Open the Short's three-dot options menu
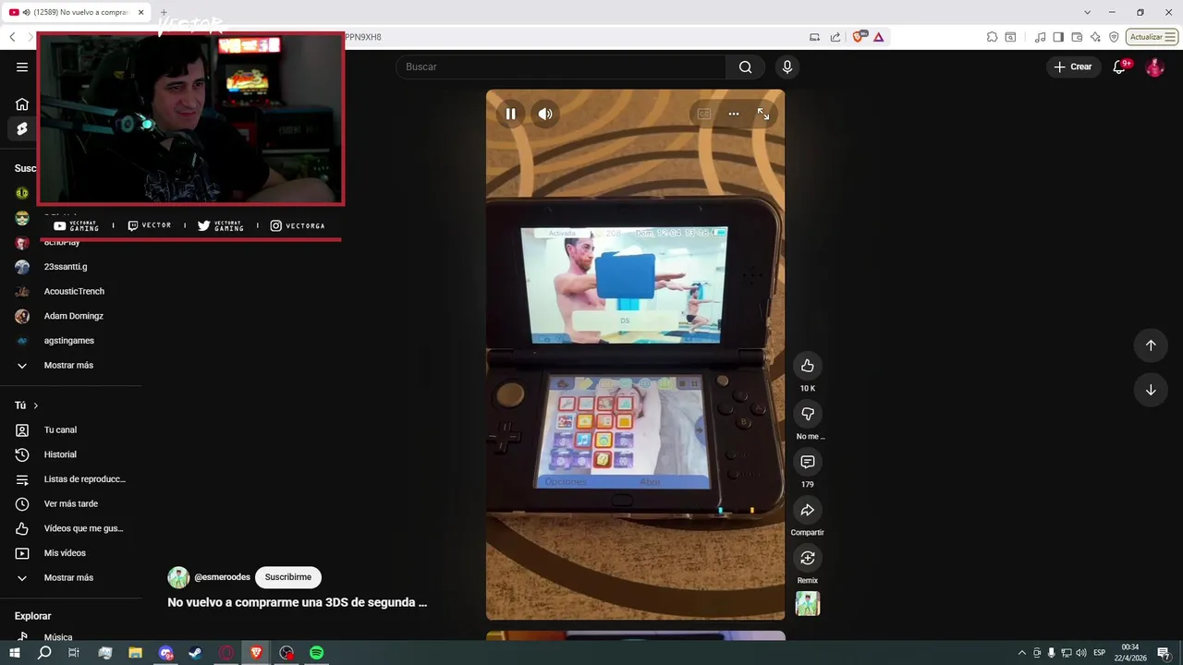Image resolution: width=1183 pixels, height=665 pixels. tap(734, 114)
